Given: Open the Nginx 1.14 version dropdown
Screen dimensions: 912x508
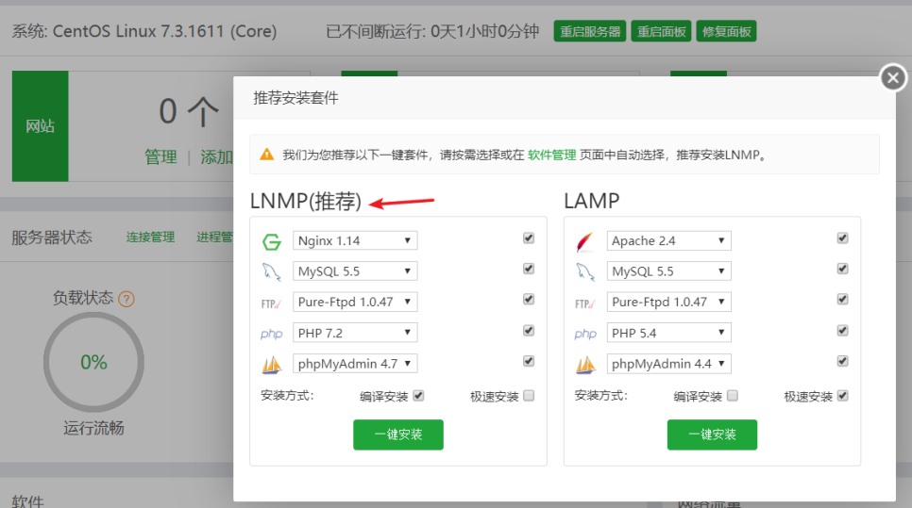Looking at the screenshot, I should [x=355, y=240].
